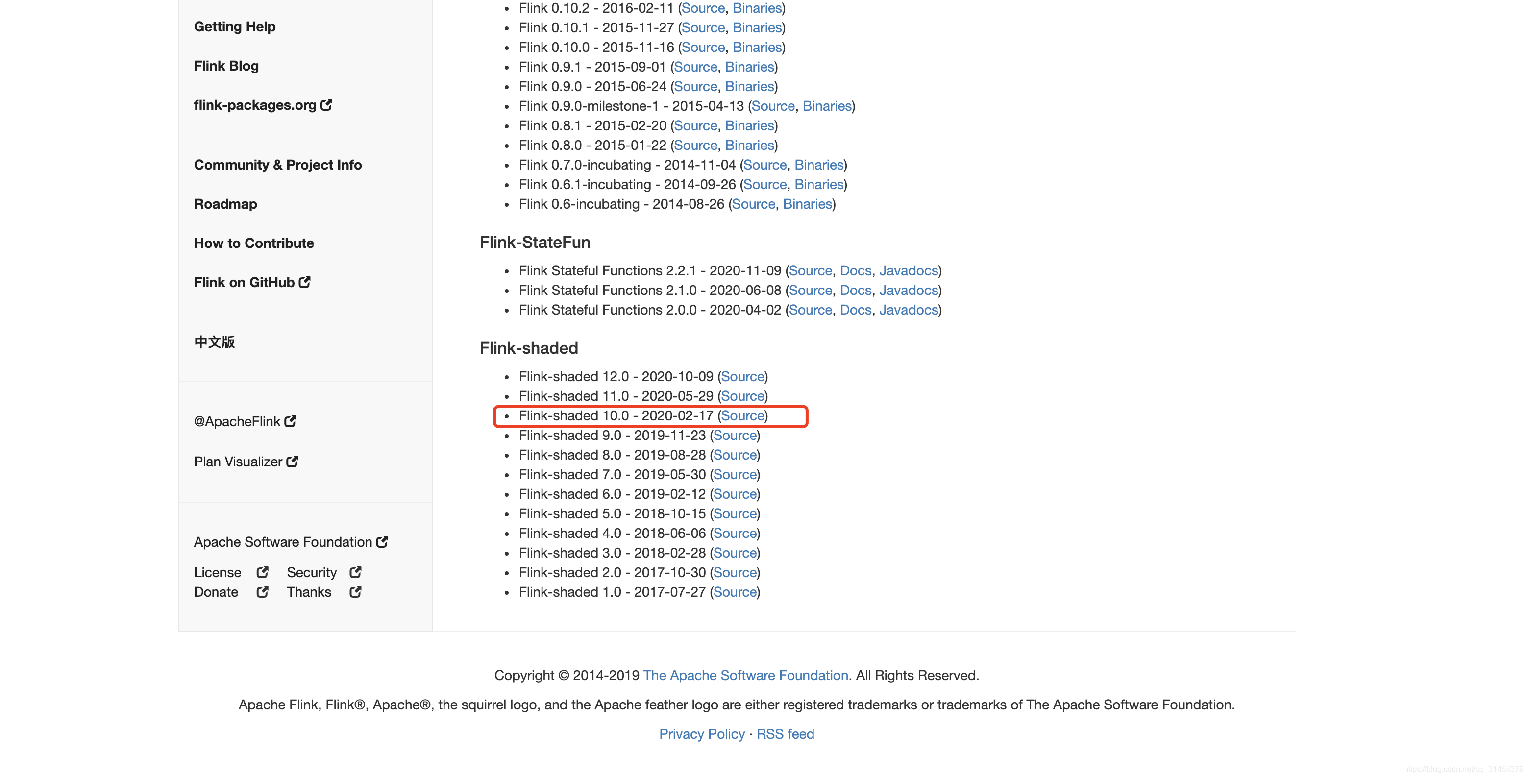The image size is (1528, 778).
Task: Click external link icon beside License
Action: point(262,572)
